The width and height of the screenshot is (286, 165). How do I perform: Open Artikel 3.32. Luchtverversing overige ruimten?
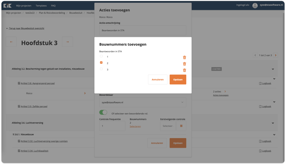44,141
